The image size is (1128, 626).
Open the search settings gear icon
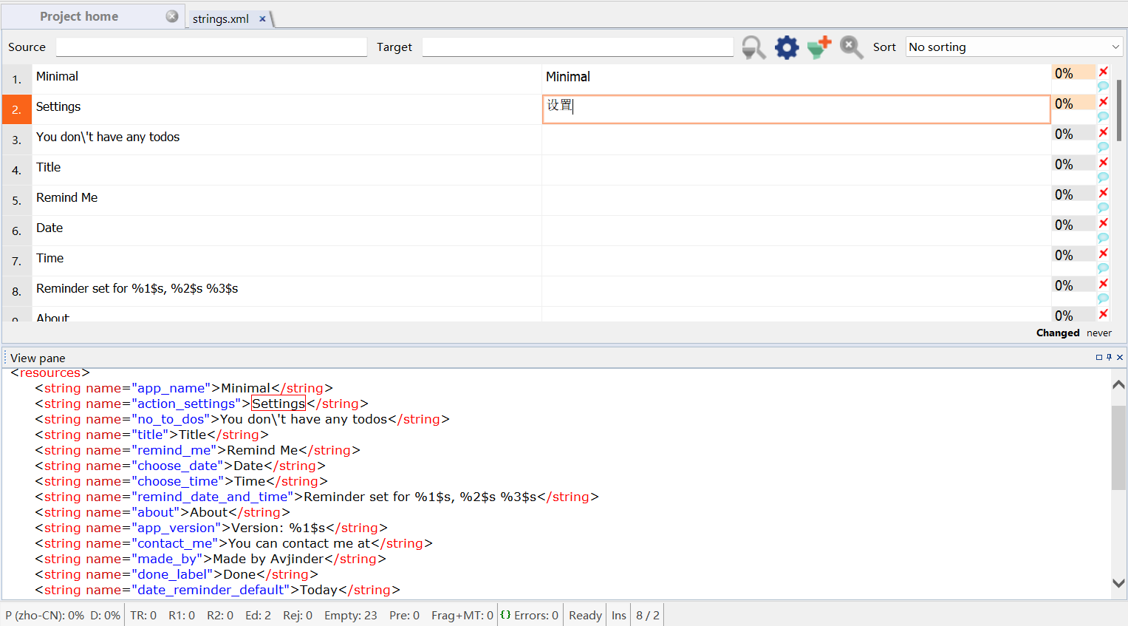[x=786, y=47]
